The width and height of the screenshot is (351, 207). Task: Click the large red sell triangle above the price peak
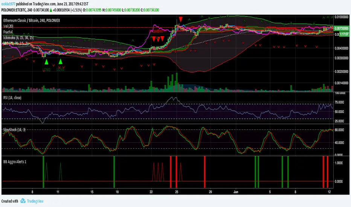181,19
